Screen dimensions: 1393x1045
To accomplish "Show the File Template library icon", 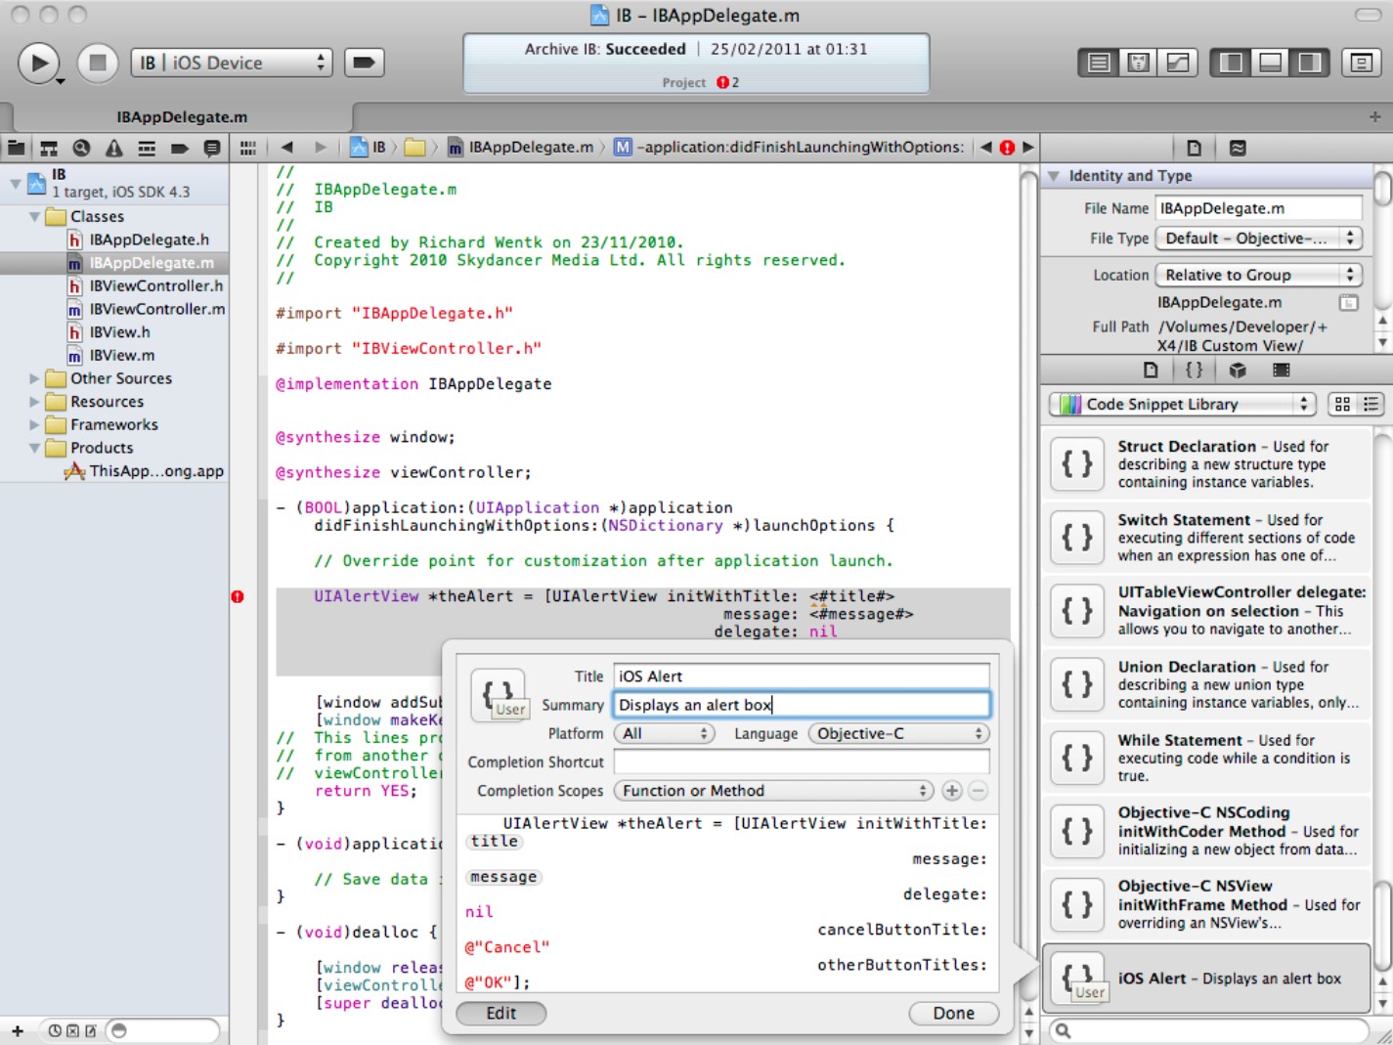I will coord(1151,370).
